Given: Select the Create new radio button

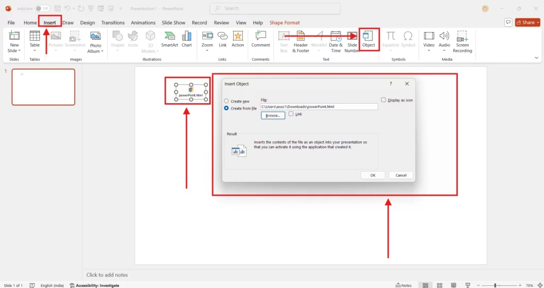Looking at the screenshot, I should 227,101.
